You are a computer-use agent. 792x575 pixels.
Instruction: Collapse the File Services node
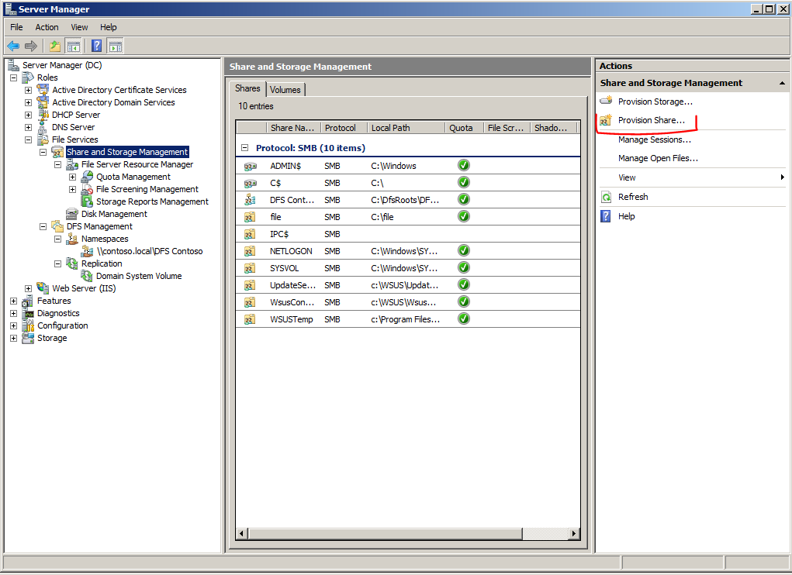tap(28, 139)
